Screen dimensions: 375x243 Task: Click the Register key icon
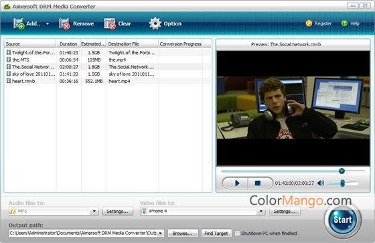coord(309,23)
